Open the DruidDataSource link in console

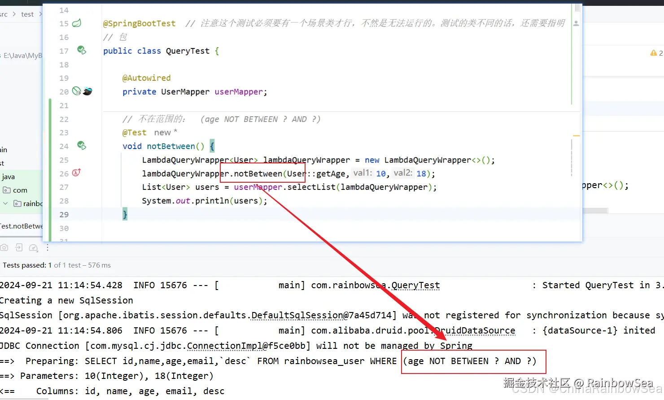tap(475, 330)
